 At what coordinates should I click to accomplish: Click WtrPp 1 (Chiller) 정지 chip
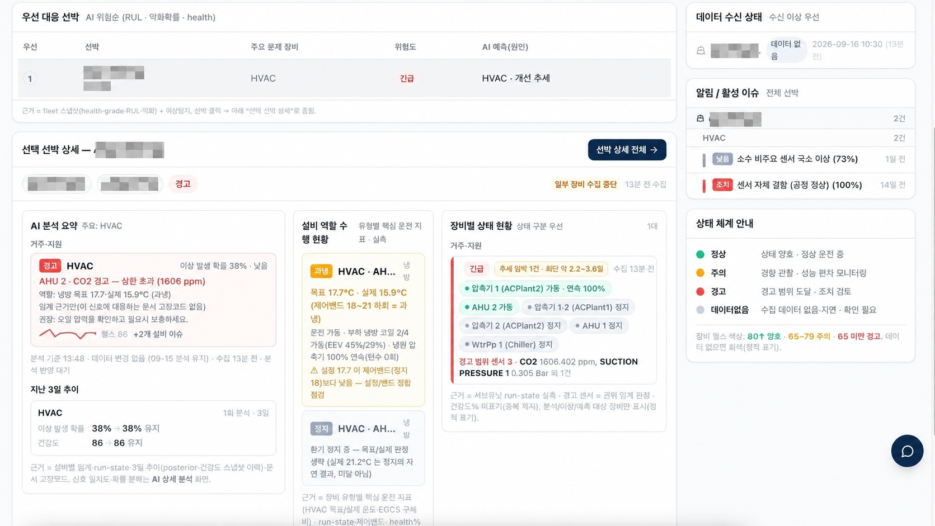click(509, 344)
